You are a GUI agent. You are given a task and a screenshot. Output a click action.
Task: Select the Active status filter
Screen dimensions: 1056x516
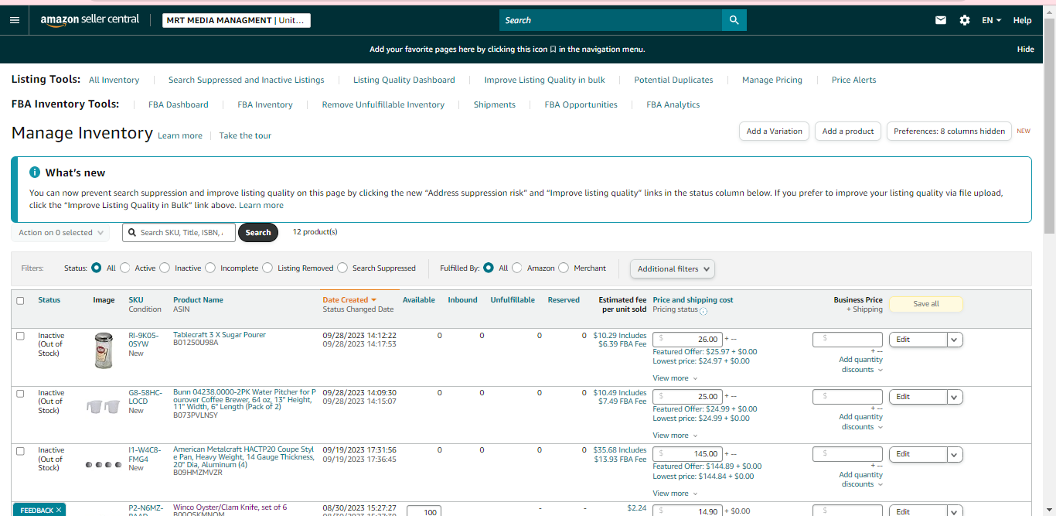(x=125, y=268)
